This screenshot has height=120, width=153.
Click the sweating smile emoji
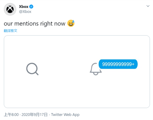71,24
